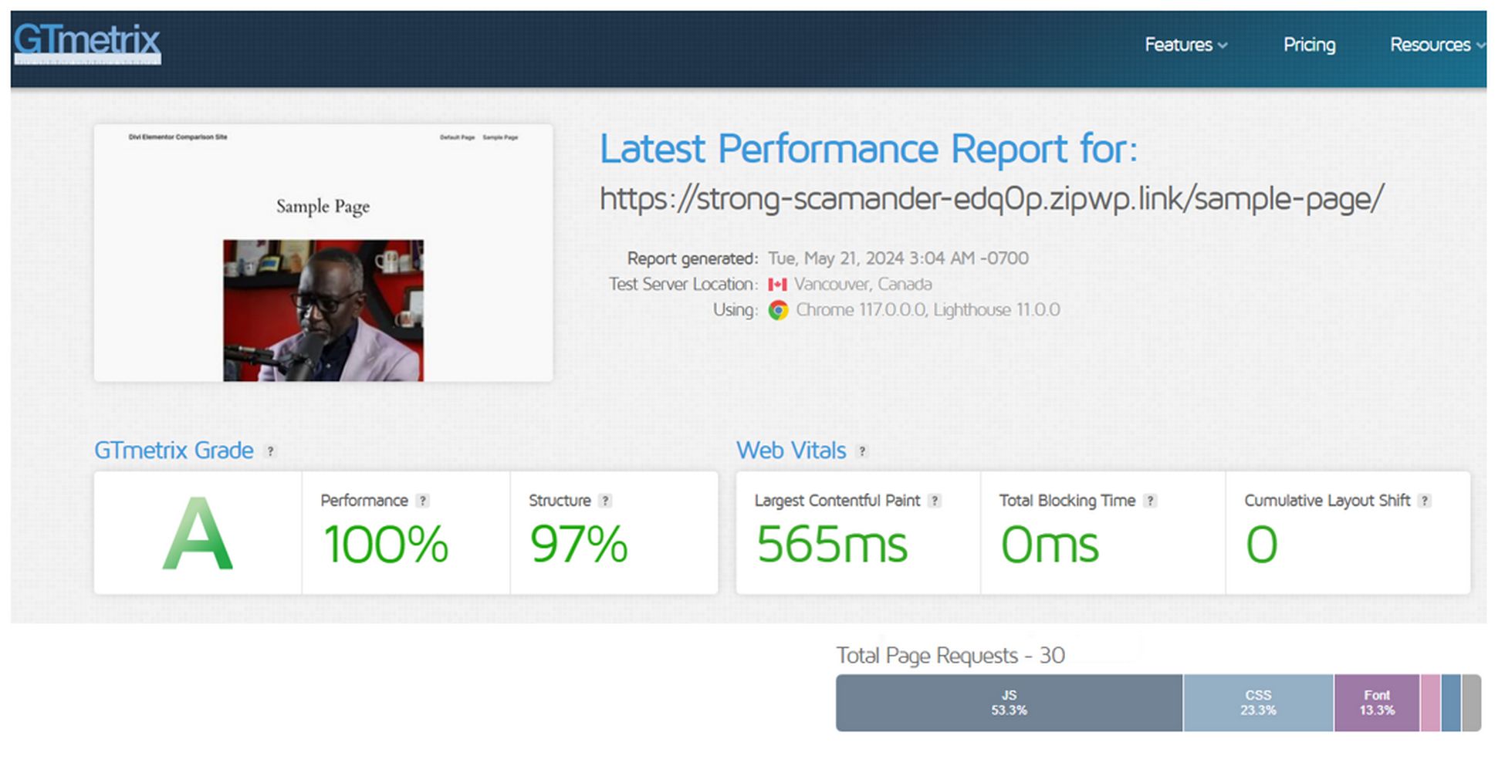Expand the Features menu chevron
1505x766 pixels.
click(x=1222, y=46)
